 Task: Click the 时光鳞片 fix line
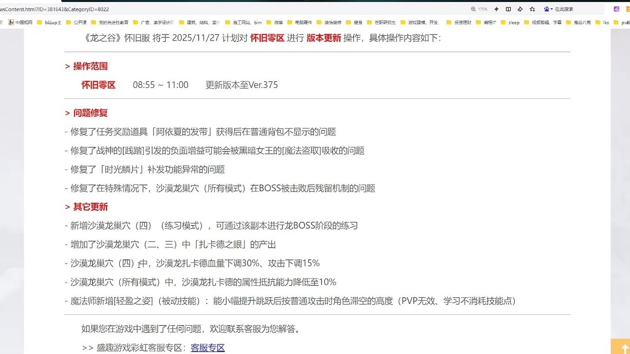pyautogui.click(x=145, y=169)
